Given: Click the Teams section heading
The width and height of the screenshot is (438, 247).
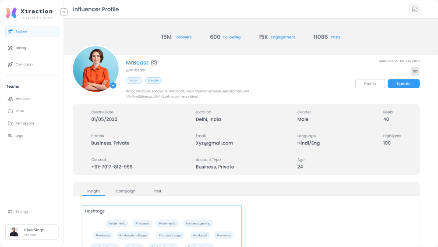Looking at the screenshot, I should tap(13, 86).
